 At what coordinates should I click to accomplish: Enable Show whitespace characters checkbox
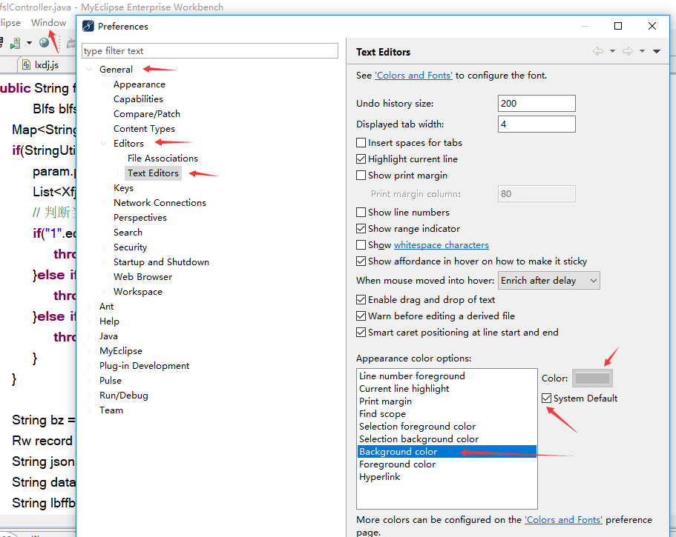click(361, 245)
